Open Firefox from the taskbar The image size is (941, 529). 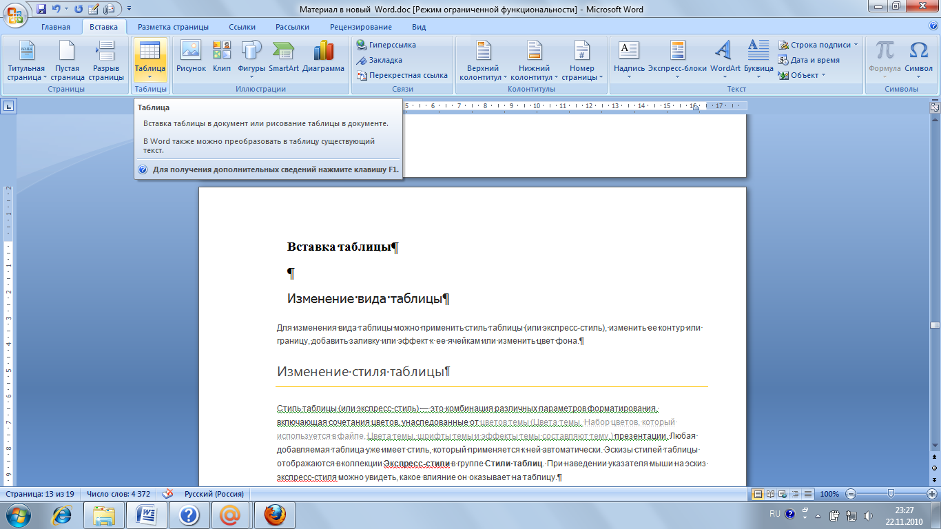[x=274, y=515]
